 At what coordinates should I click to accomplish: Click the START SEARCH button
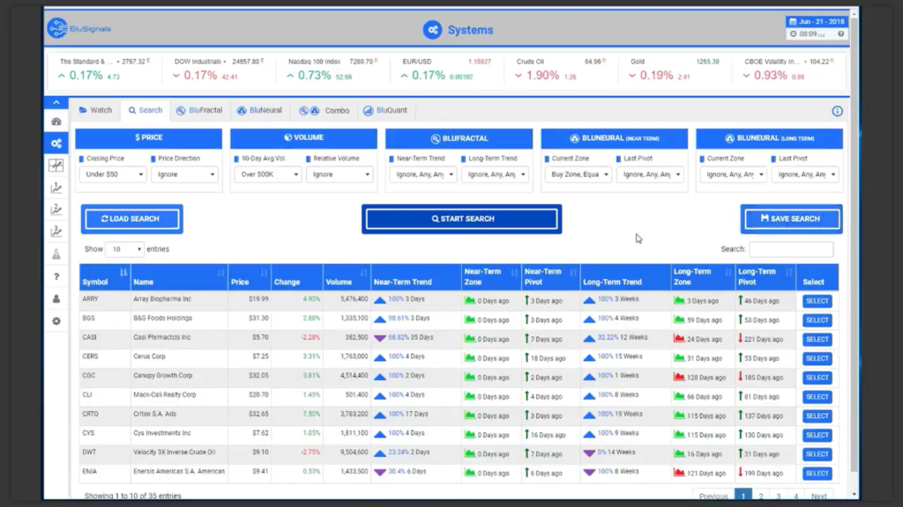click(461, 219)
